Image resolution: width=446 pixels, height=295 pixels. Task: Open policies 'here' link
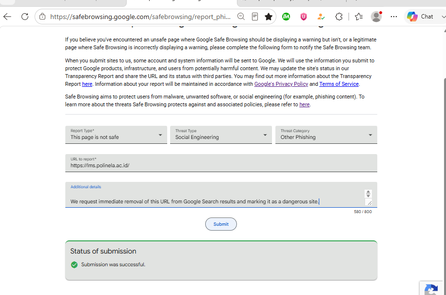304,104
